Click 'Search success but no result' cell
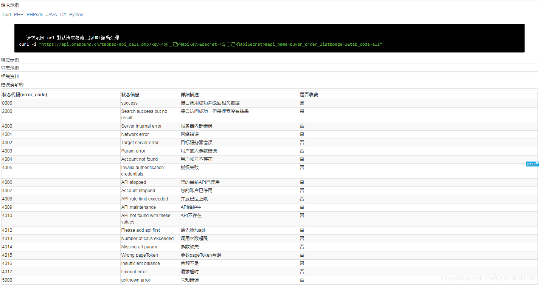 [x=150, y=115]
